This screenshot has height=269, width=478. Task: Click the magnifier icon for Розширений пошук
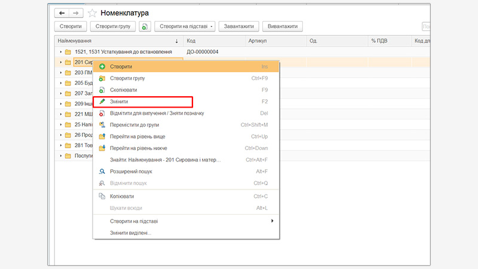click(102, 172)
